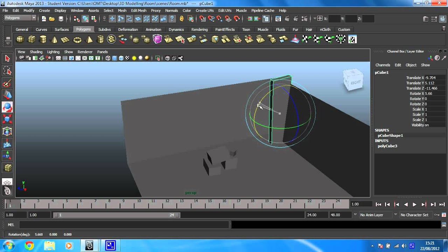Toggle smooth shade all in viewport toolbar
448x252 pixels.
click(114, 58)
